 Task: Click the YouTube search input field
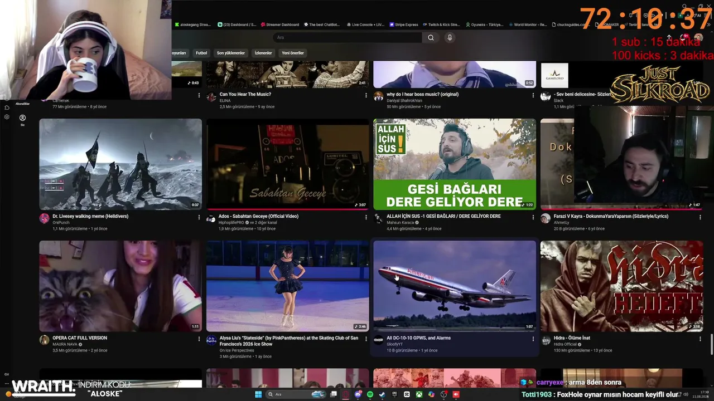click(347, 38)
